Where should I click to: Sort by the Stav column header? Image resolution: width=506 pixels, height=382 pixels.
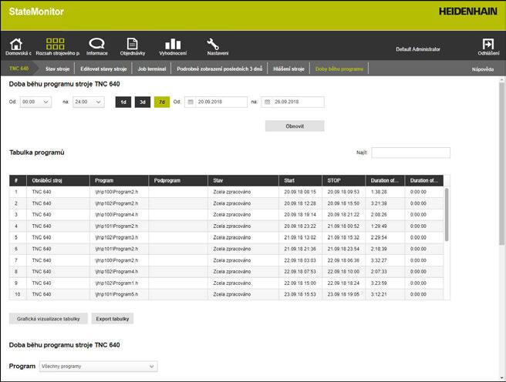click(243, 181)
